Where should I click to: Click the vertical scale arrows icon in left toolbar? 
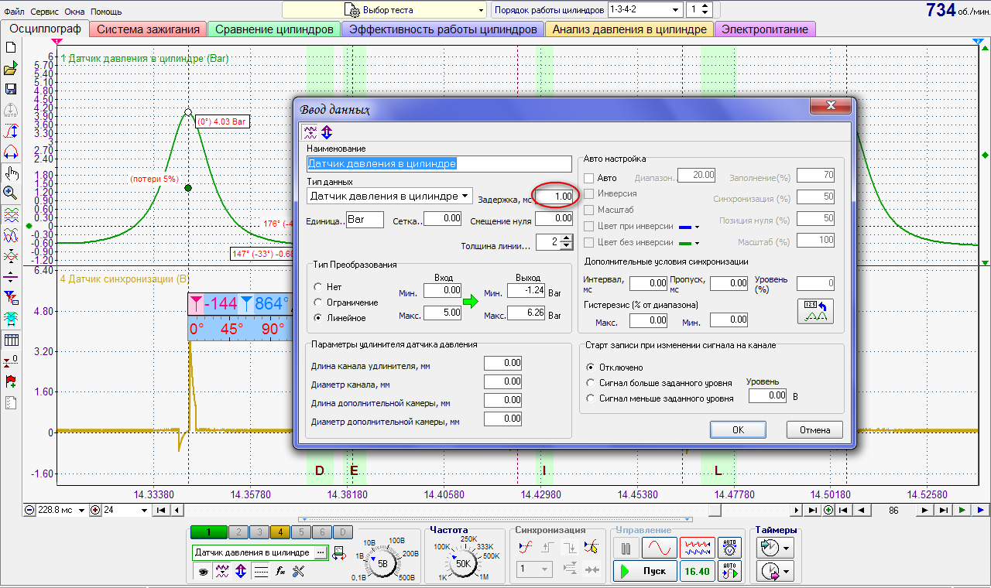(11, 130)
